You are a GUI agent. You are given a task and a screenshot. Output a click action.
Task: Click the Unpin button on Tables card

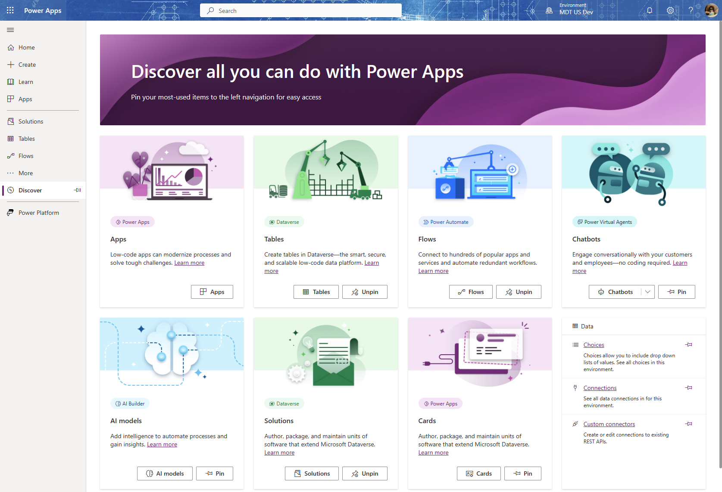[365, 292]
